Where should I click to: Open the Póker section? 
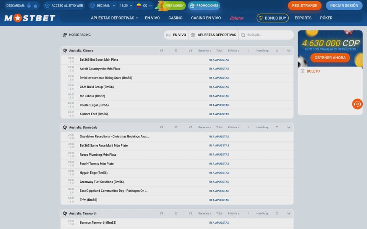point(326,18)
